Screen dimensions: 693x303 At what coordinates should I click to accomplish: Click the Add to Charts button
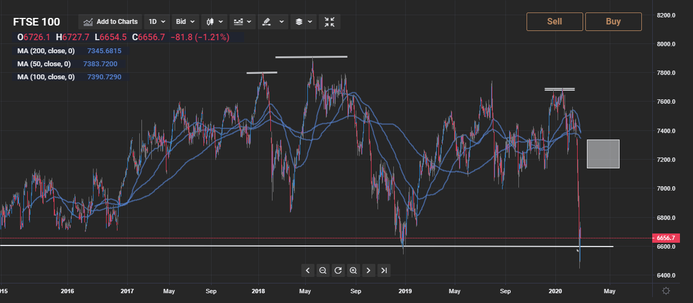tap(111, 22)
